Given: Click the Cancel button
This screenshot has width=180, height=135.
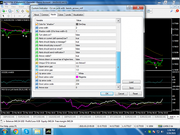Looking at the screenshot, I should pyautogui.click(x=121, y=94).
